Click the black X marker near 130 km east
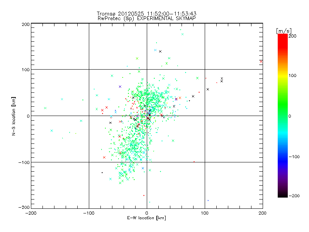Viewport: 309px width, 232px height. (222, 78)
